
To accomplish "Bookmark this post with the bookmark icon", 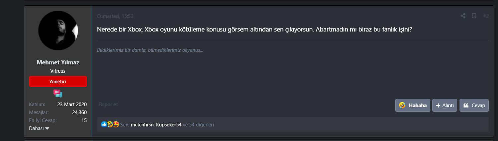I will pos(474,16).
